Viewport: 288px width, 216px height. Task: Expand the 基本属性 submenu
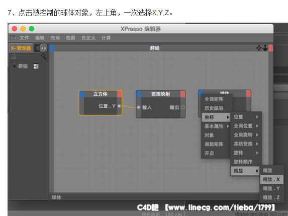[x=216, y=126]
